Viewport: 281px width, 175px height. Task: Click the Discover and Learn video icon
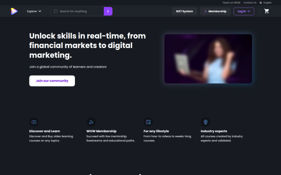pyautogui.click(x=34, y=122)
